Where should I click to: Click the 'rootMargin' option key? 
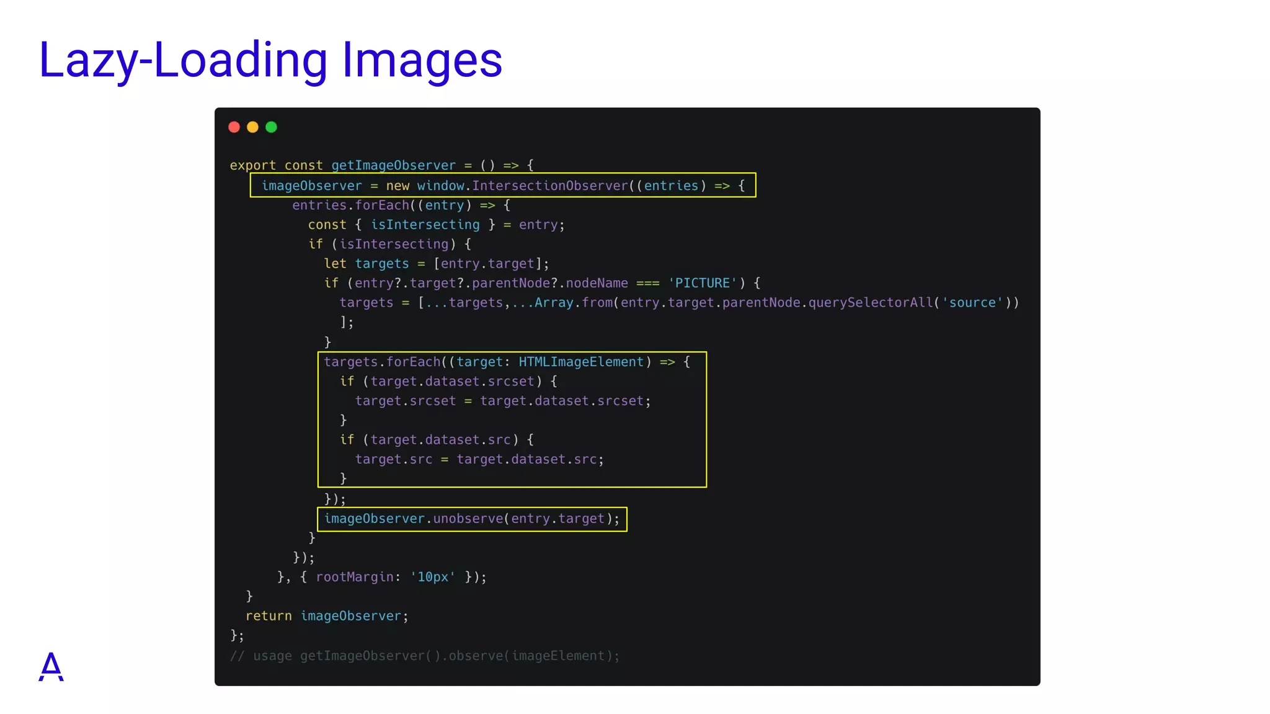click(355, 577)
